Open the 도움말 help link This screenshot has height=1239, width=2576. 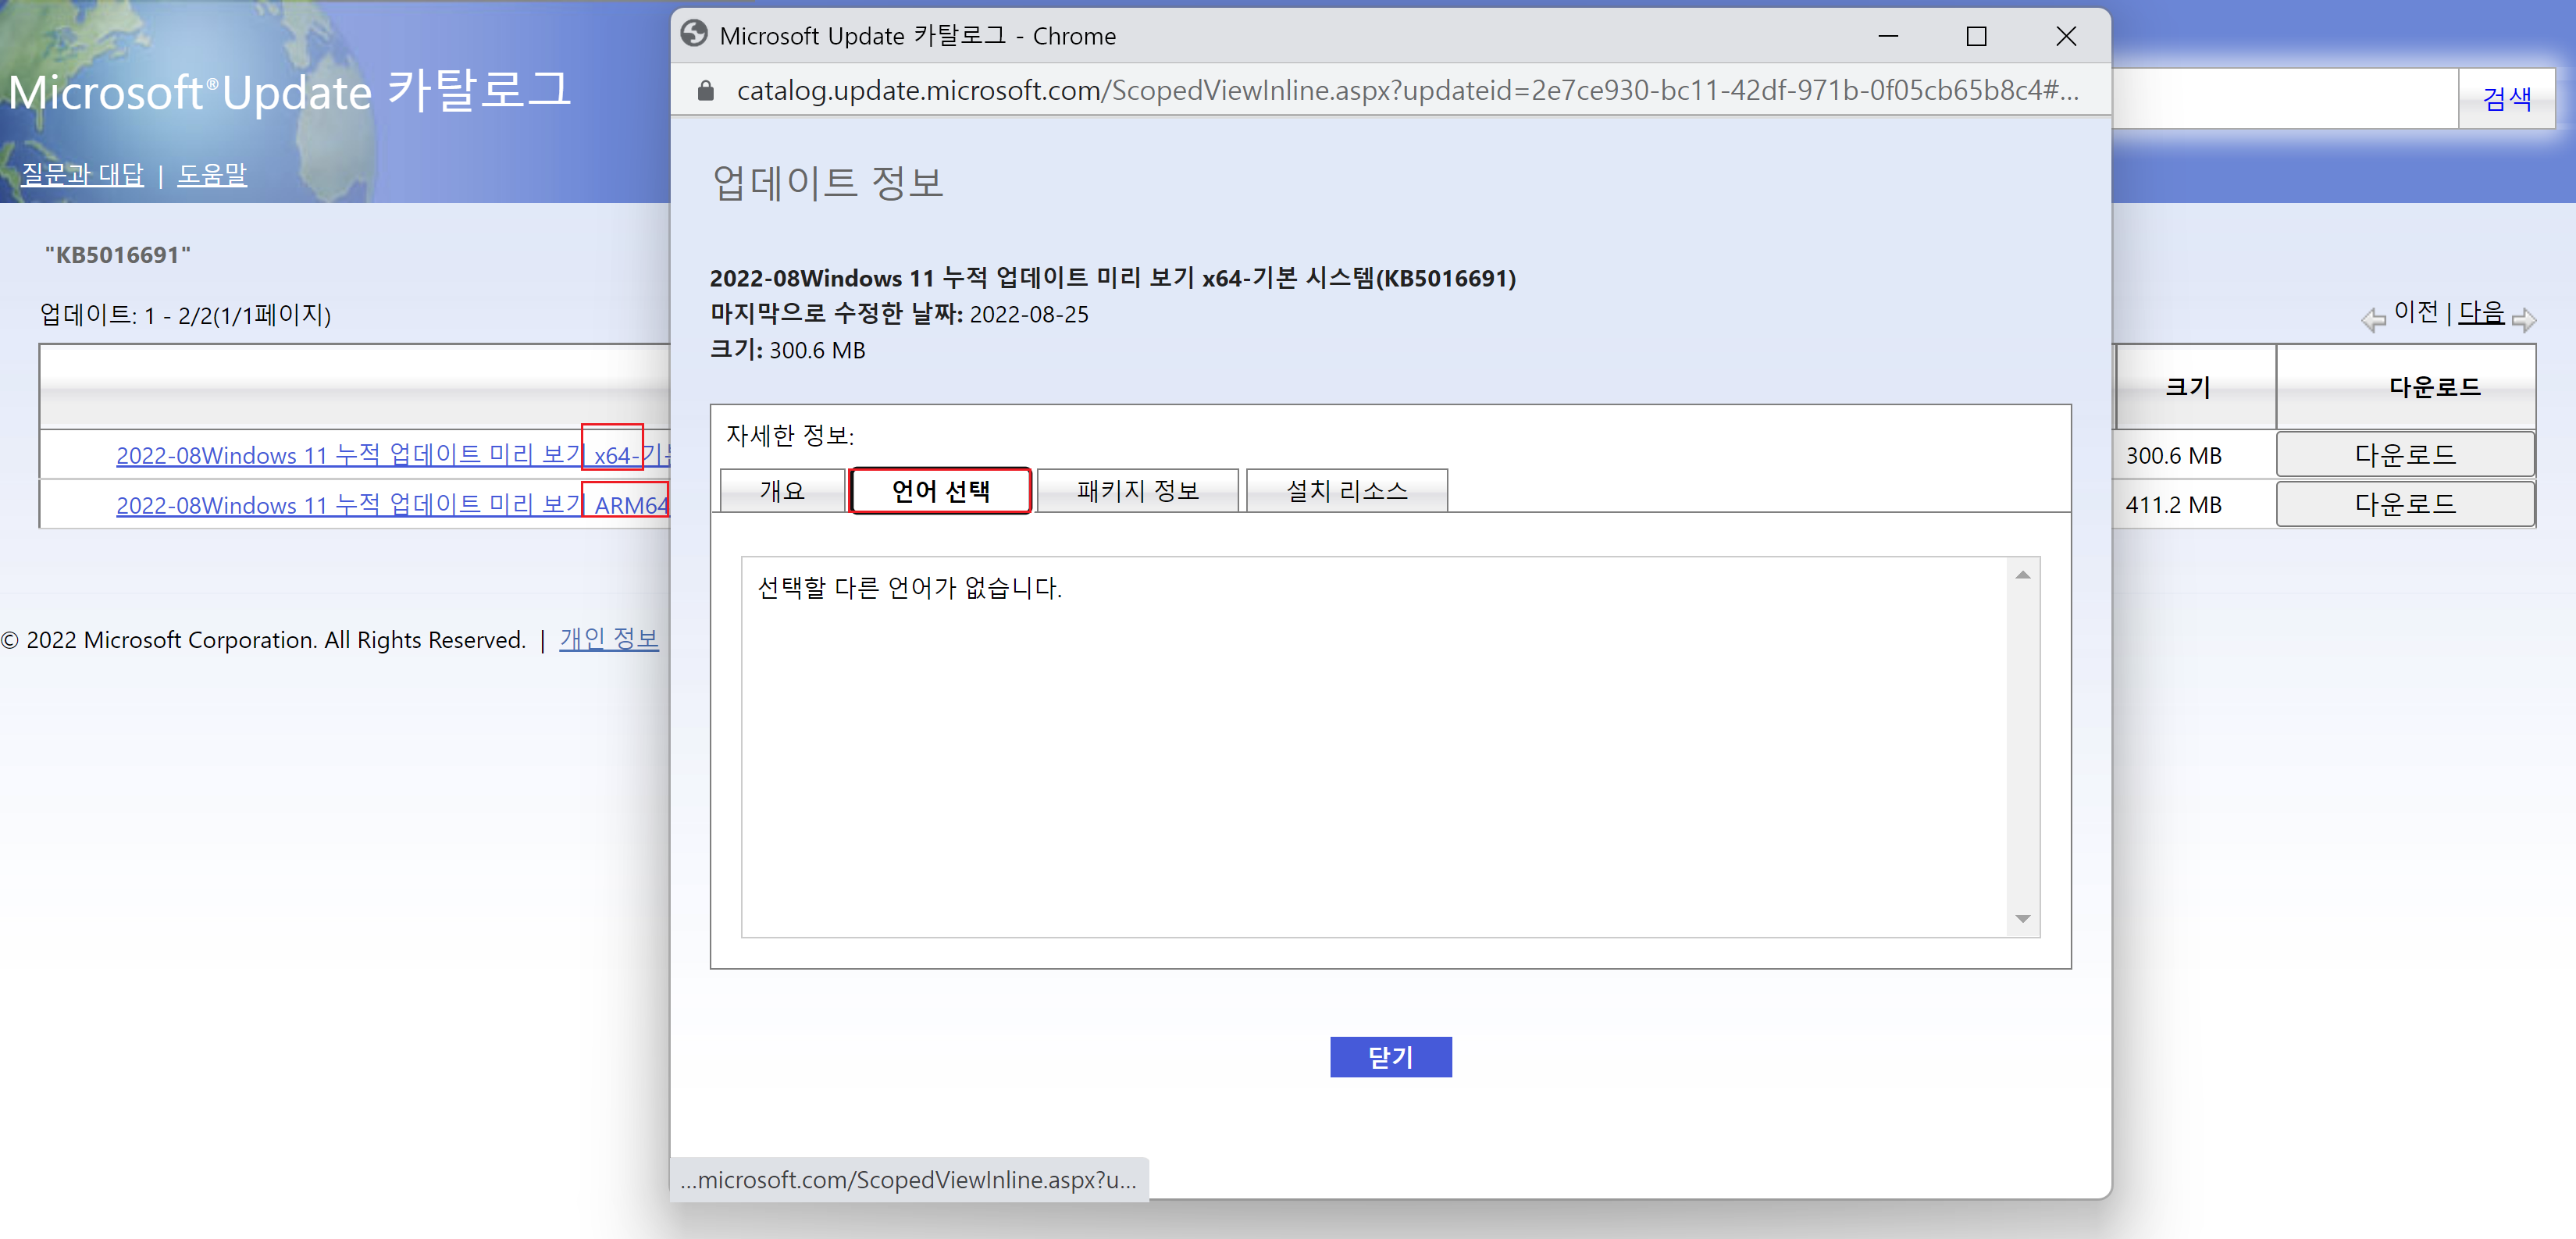point(212,175)
